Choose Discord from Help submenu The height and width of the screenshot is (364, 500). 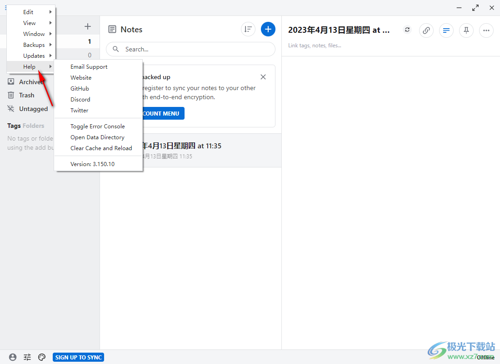(x=98, y=99)
